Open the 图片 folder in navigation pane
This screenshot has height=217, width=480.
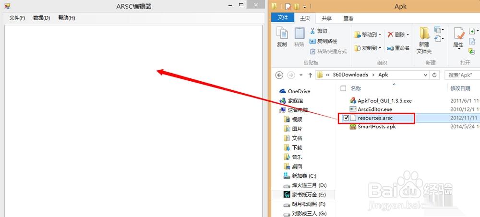pos(293,129)
